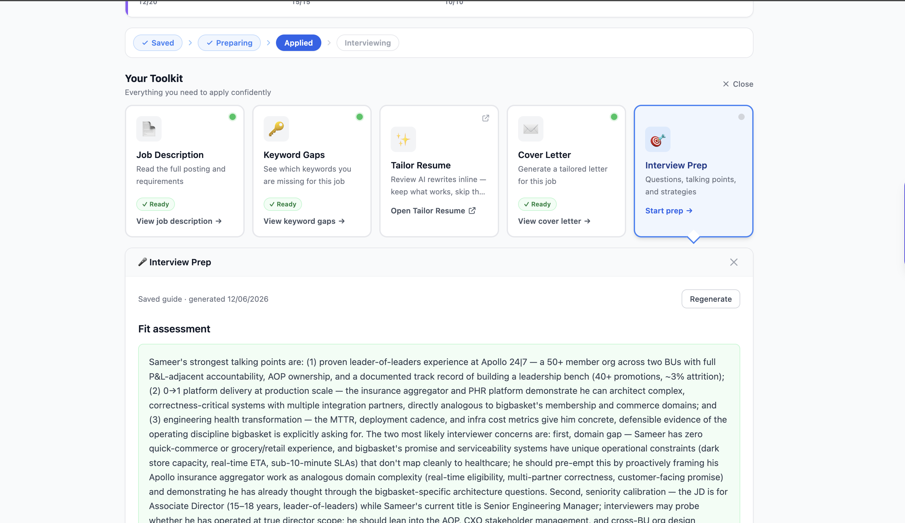
Task: Open View keyword gaps link
Action: 304,221
